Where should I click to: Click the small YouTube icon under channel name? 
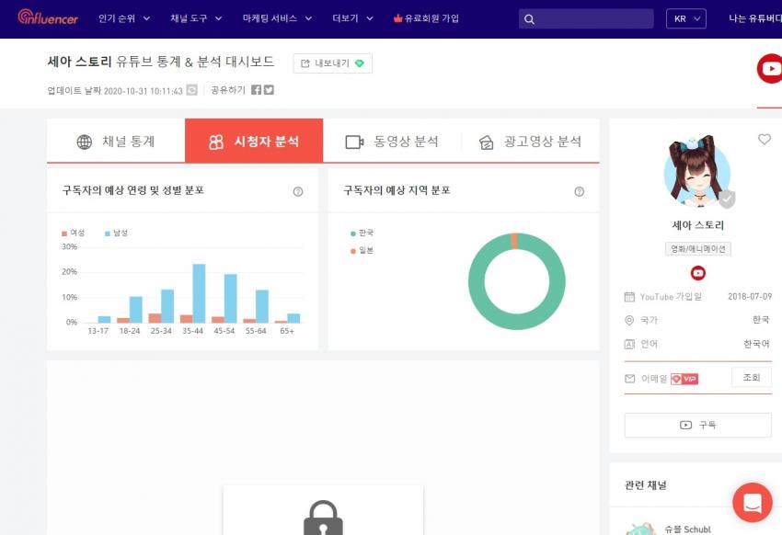697,273
